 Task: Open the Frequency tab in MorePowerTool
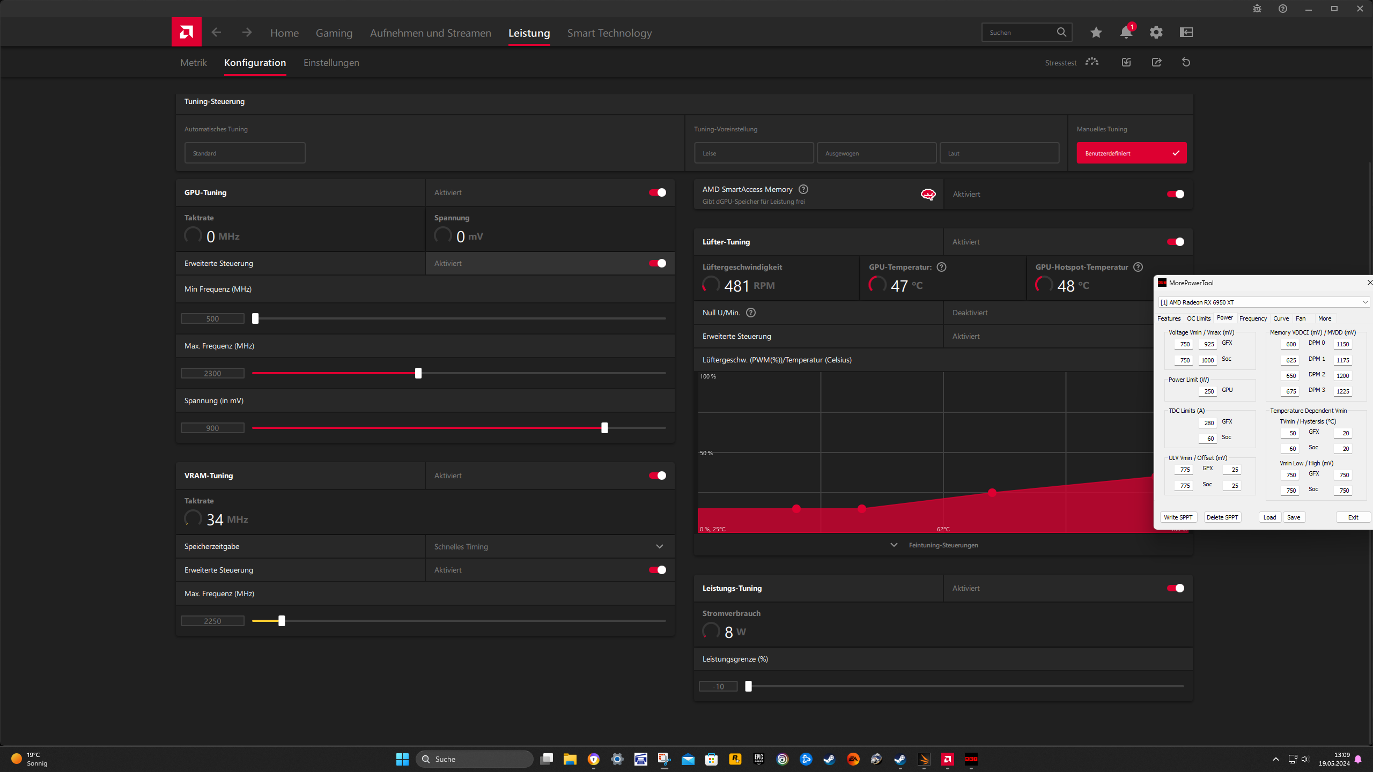(1253, 318)
